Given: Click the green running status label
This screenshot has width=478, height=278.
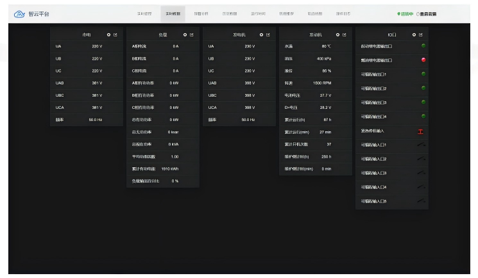Looking at the screenshot, I should (405, 13).
